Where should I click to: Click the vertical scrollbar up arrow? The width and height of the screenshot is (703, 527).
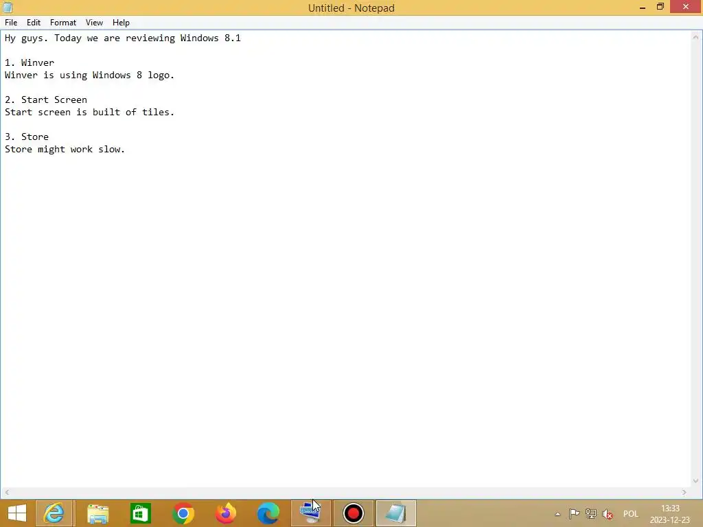click(696, 37)
